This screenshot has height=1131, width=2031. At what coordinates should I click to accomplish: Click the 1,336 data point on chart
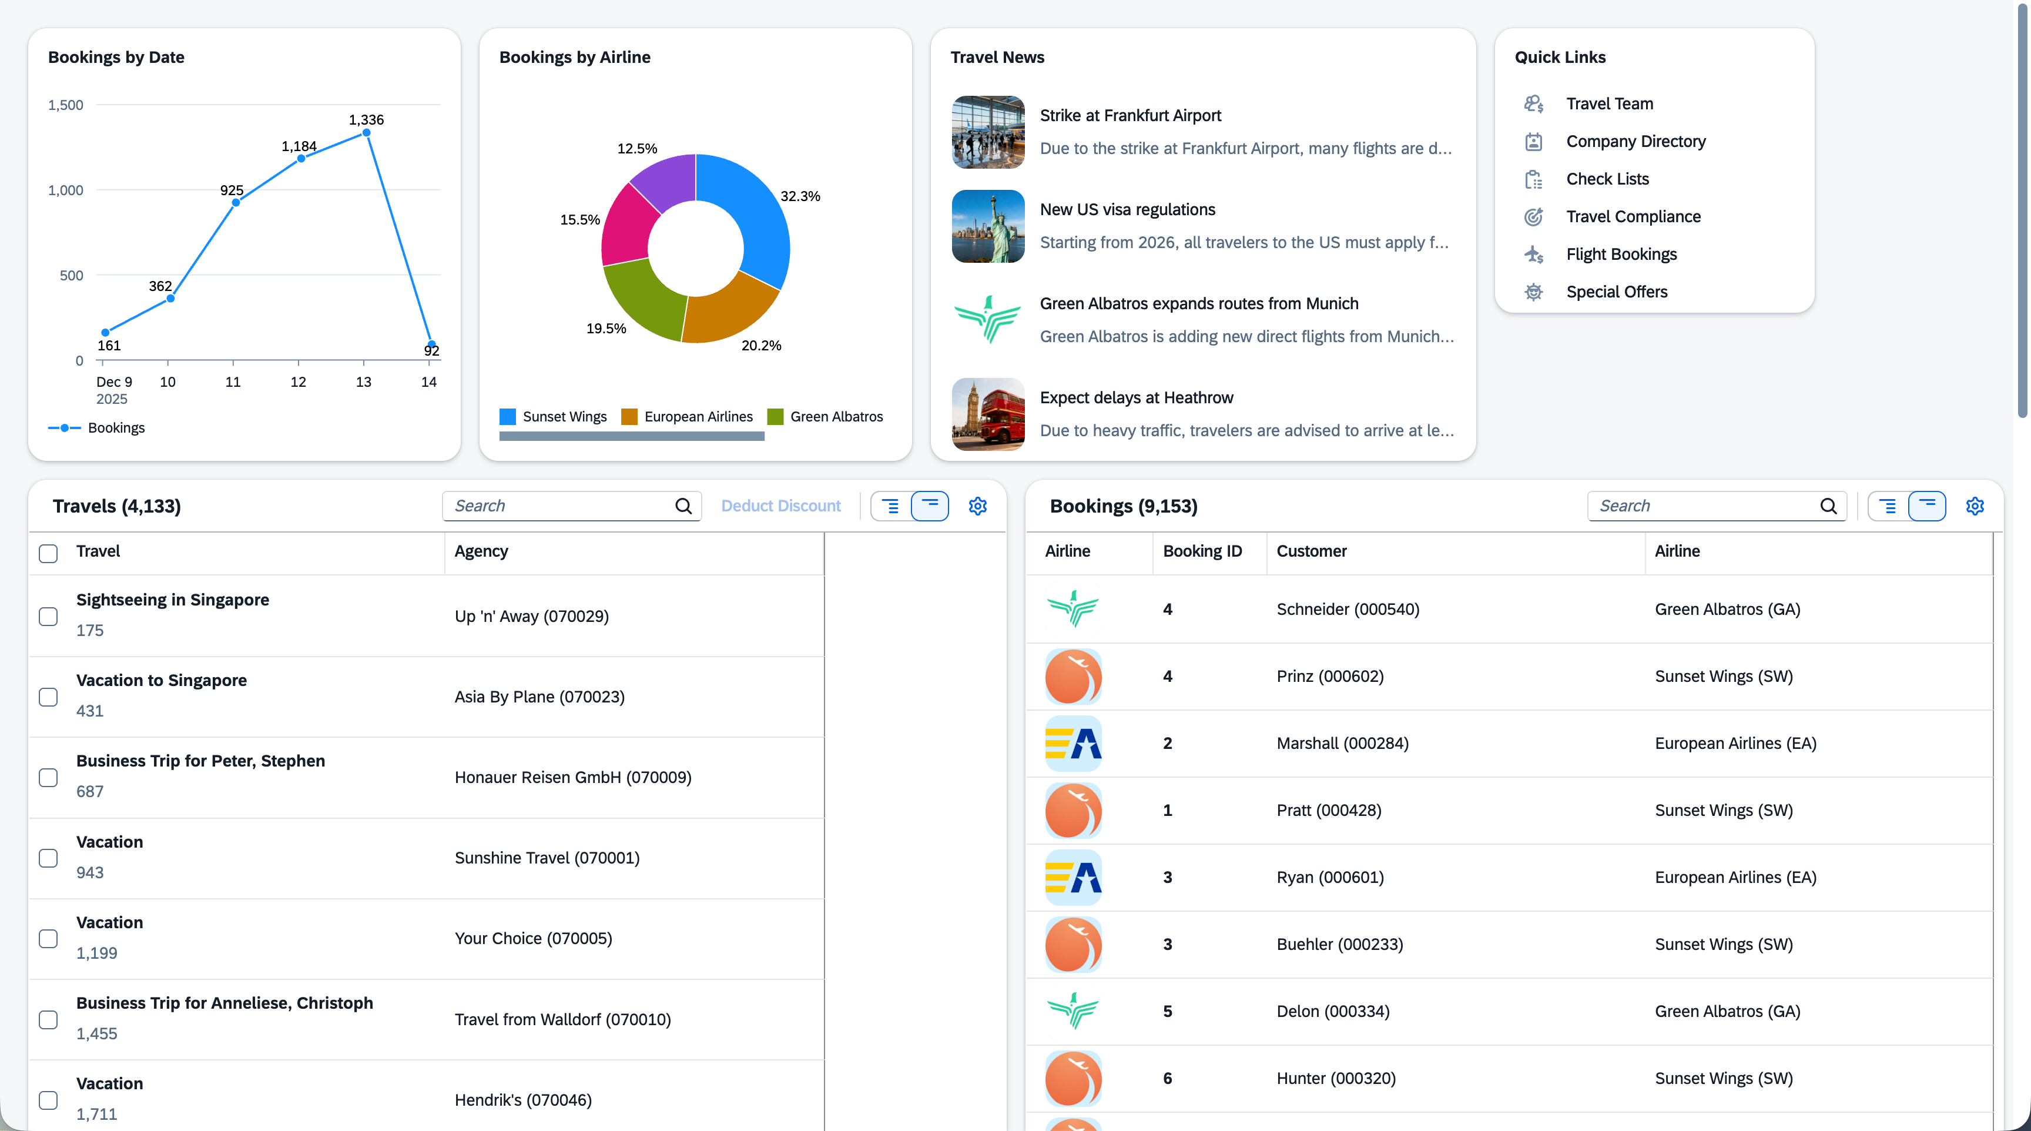[367, 132]
